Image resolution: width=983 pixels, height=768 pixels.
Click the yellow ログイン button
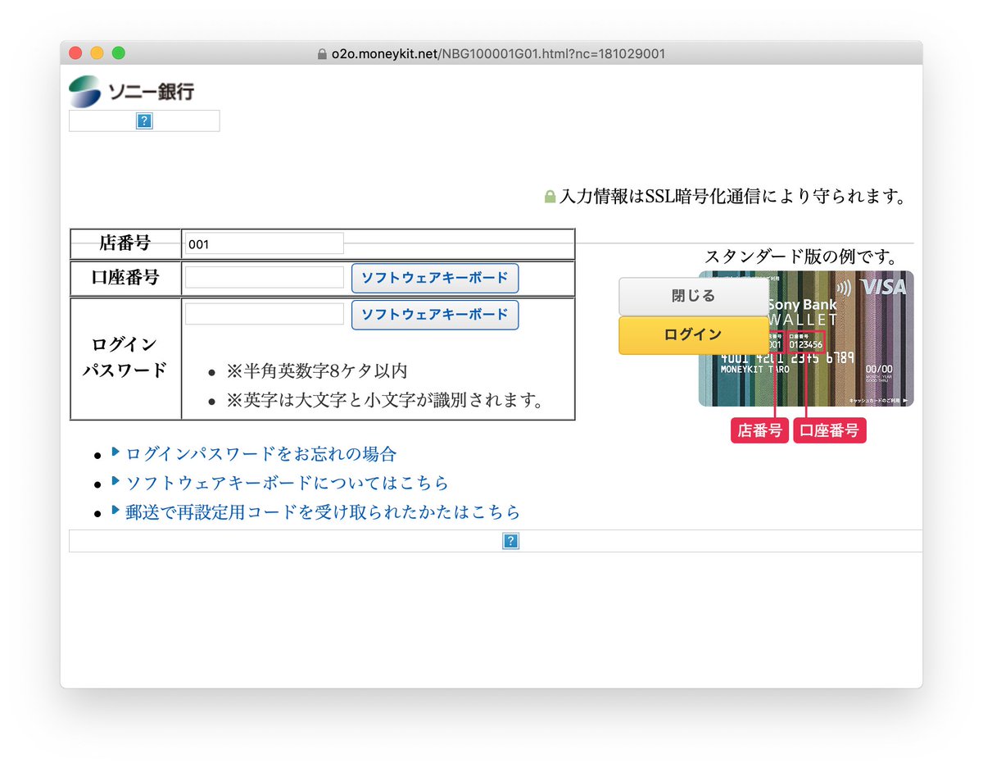[694, 335]
